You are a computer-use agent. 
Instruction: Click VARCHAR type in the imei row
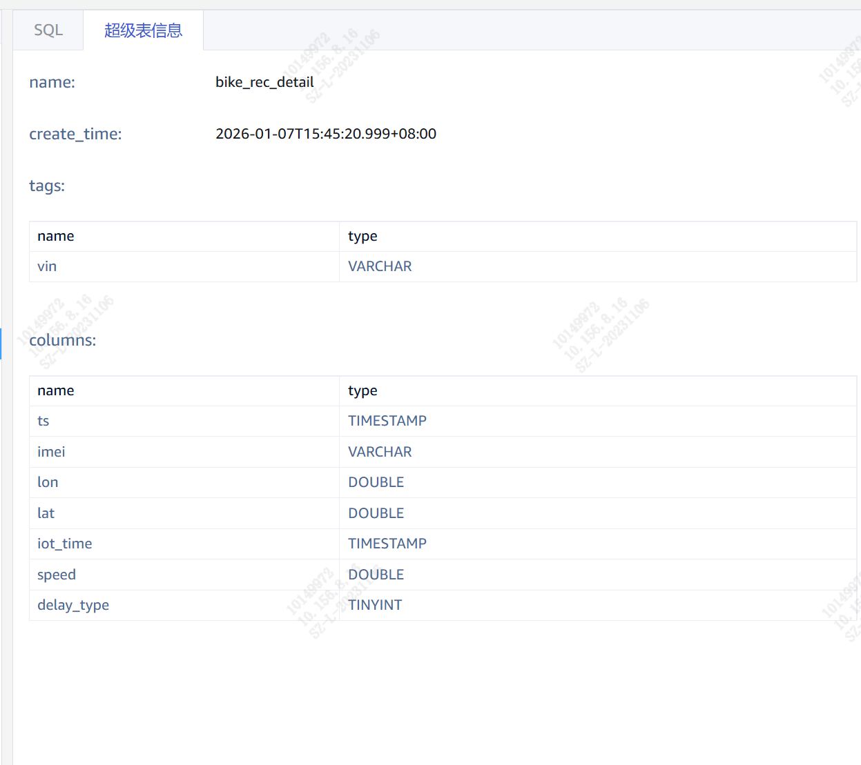[380, 452]
